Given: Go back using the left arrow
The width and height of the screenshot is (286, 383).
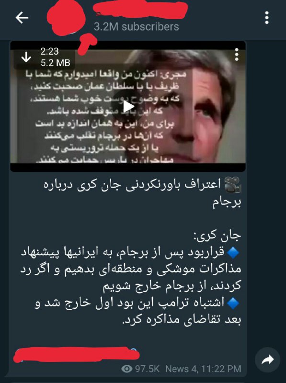Looking at the screenshot, I should point(22,18).
